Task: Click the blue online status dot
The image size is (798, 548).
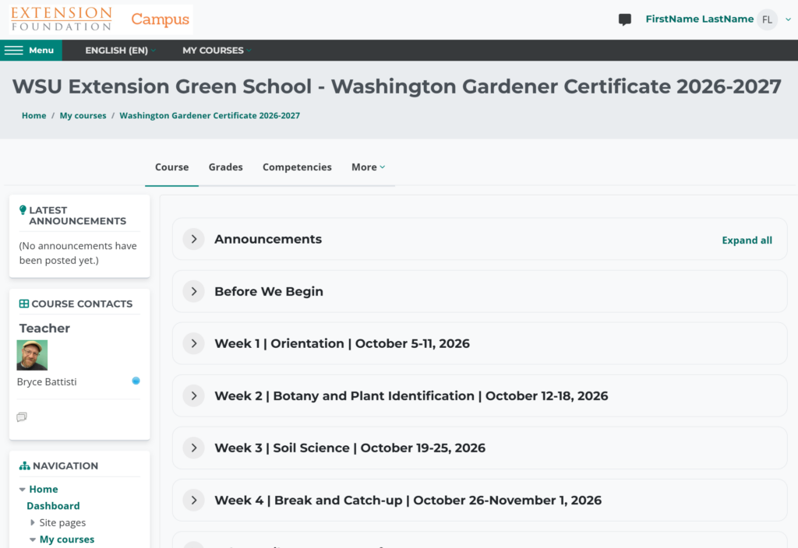Action: (x=136, y=381)
